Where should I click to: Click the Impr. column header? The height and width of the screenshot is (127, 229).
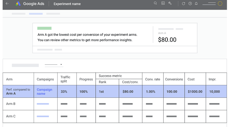pos(212,79)
